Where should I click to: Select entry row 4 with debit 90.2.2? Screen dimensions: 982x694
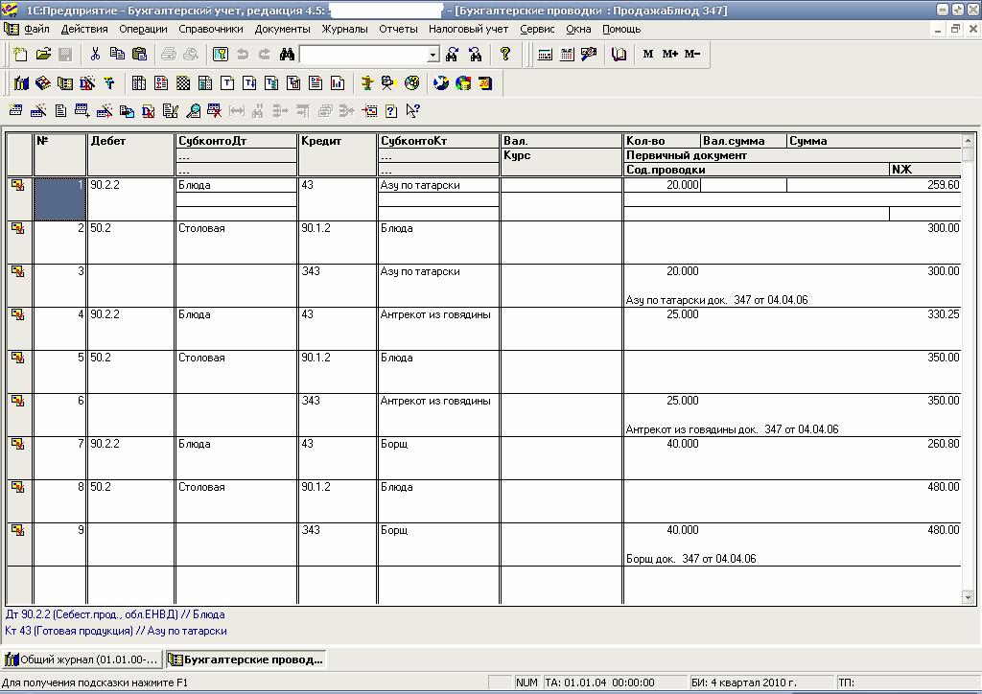pos(483,328)
